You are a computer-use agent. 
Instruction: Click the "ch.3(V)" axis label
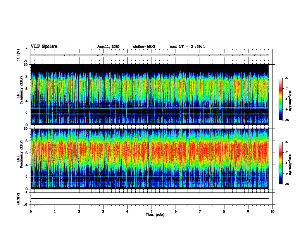coord(19,199)
